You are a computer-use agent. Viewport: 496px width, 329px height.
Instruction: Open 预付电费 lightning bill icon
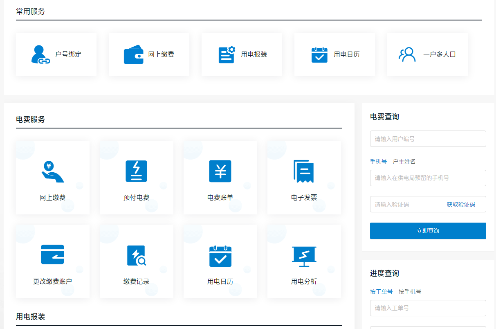(136, 171)
